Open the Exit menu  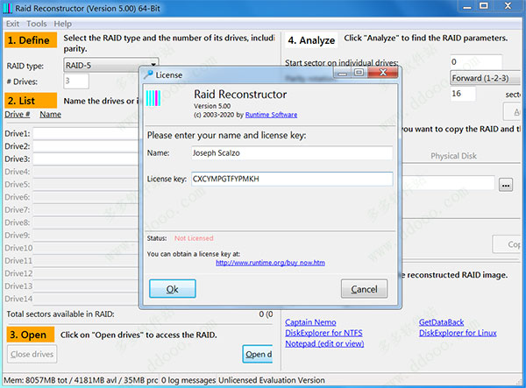click(12, 24)
